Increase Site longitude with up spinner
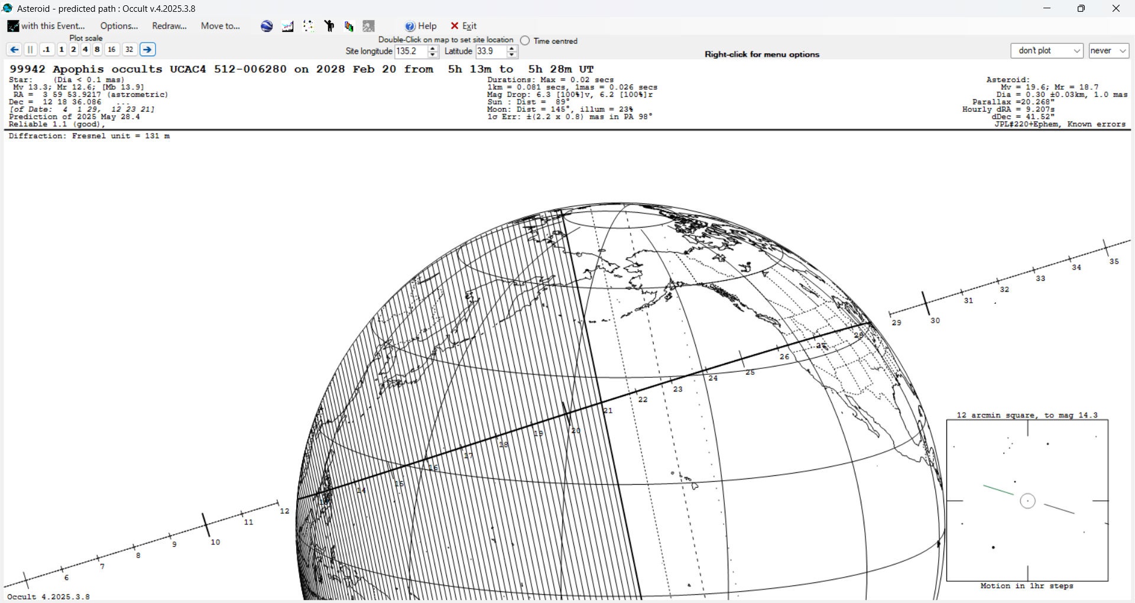The image size is (1135, 603). point(433,48)
